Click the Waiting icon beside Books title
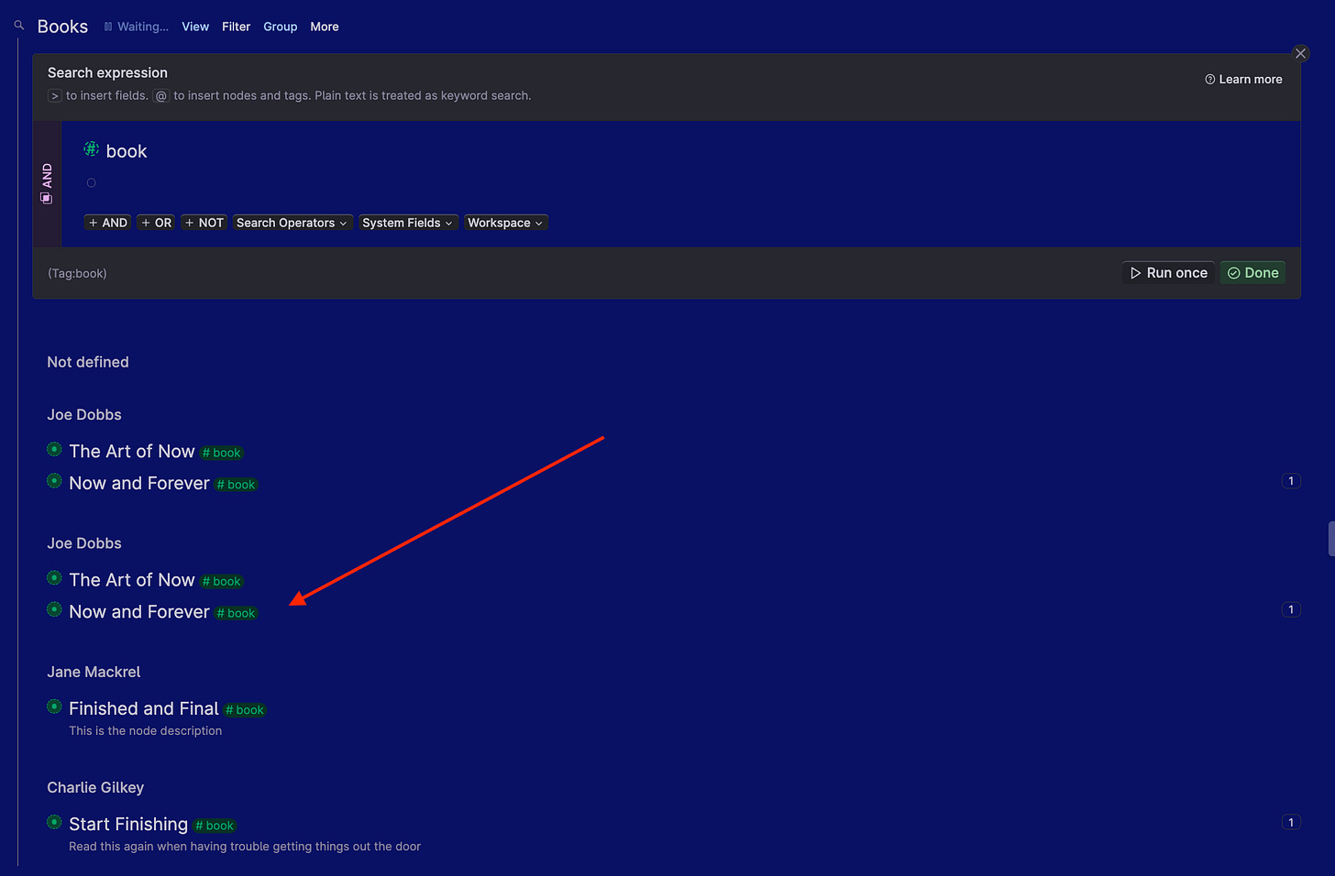 (x=107, y=26)
